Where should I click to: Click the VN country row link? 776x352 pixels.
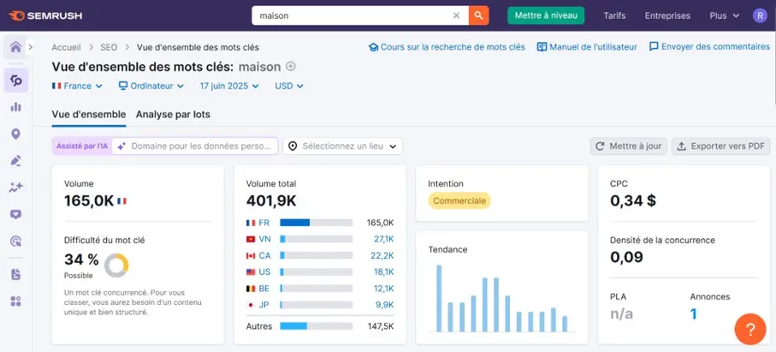264,239
